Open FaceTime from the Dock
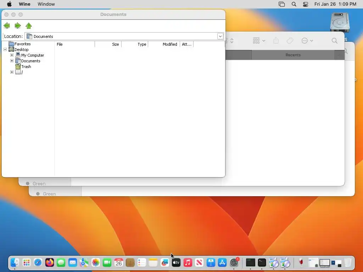The height and width of the screenshot is (272, 363). pyautogui.click(x=107, y=263)
